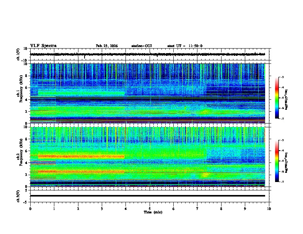Select the "start UT = 11:50:0" text

(x=185, y=46)
